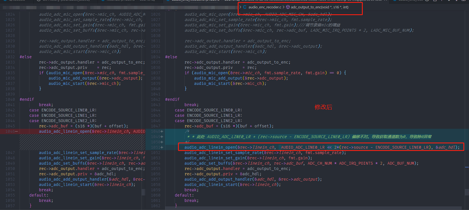Select adc_output_to_enc function breadcrumb
This screenshot has width=469, height=210.
point(320,7)
